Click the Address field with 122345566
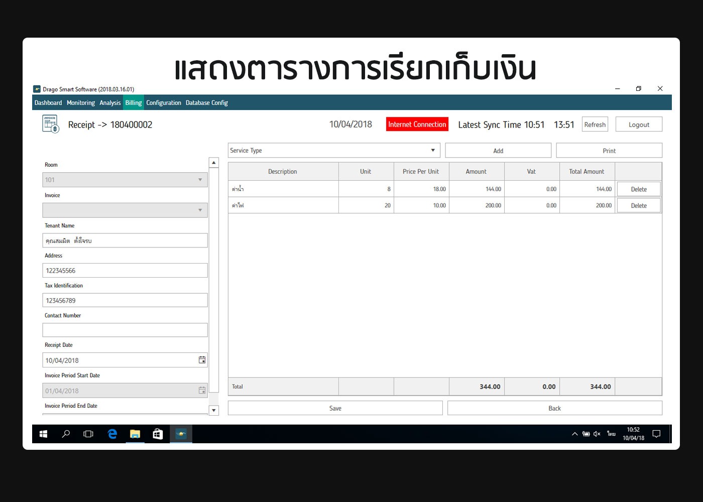 125,271
